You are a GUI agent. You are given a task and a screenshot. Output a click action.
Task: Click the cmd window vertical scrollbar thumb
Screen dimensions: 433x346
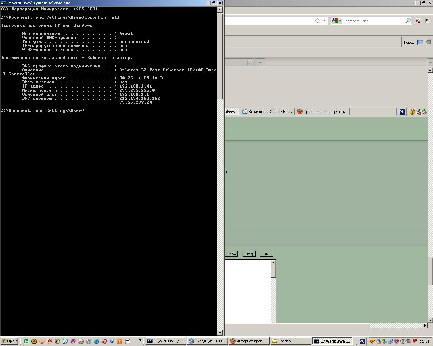220,56
